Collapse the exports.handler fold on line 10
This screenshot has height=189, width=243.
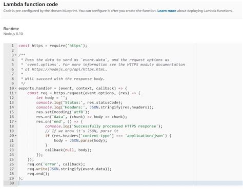point(16,88)
